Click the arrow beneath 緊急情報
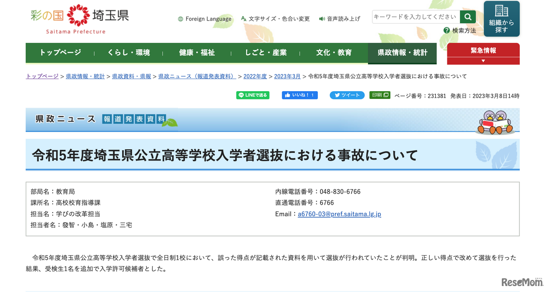The height and width of the screenshot is (292, 549). pos(483,61)
